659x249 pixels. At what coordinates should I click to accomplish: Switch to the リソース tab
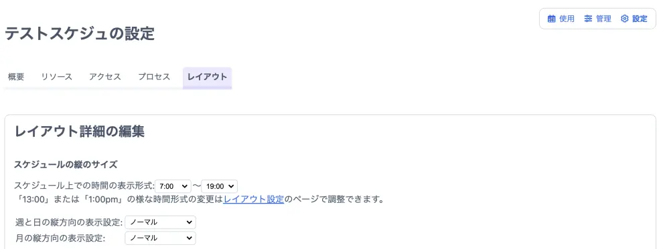[57, 77]
